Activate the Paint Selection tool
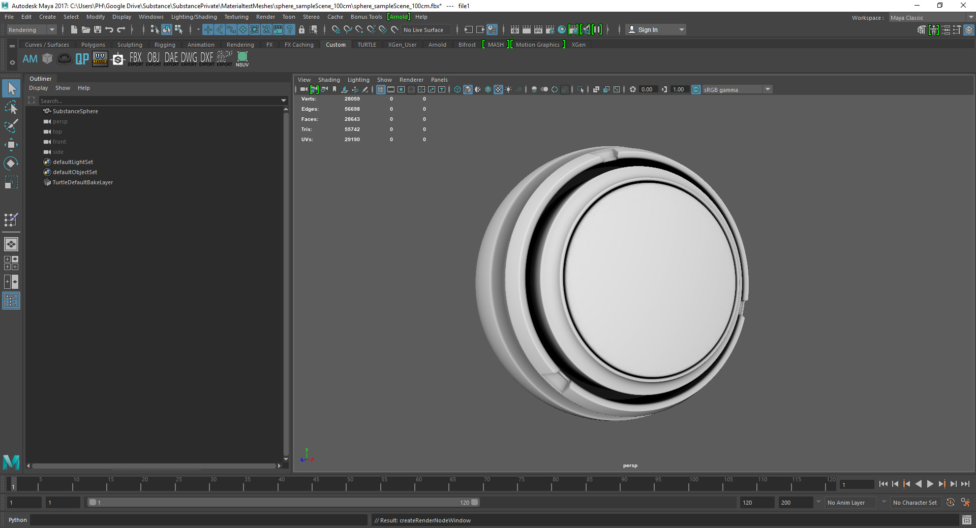 click(11, 126)
